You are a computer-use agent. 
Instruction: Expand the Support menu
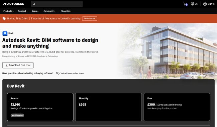[x=23, y=11]
